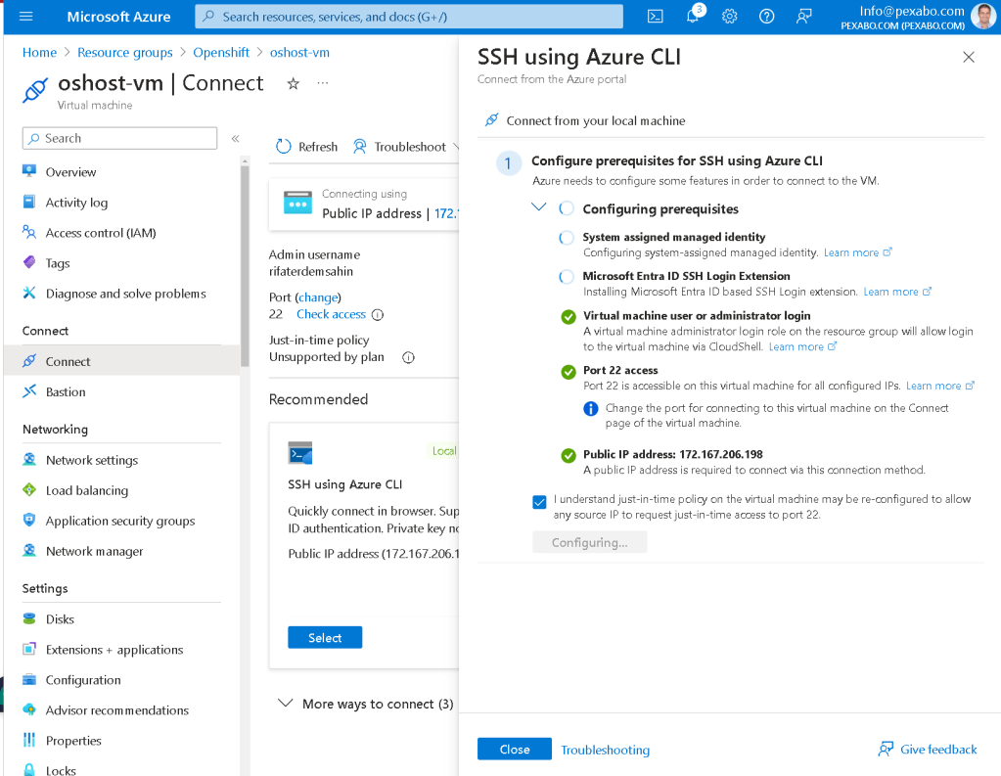Viewport: 1001px width, 776px height.
Task: Click the Refresh icon in the toolbar
Action: click(284, 147)
